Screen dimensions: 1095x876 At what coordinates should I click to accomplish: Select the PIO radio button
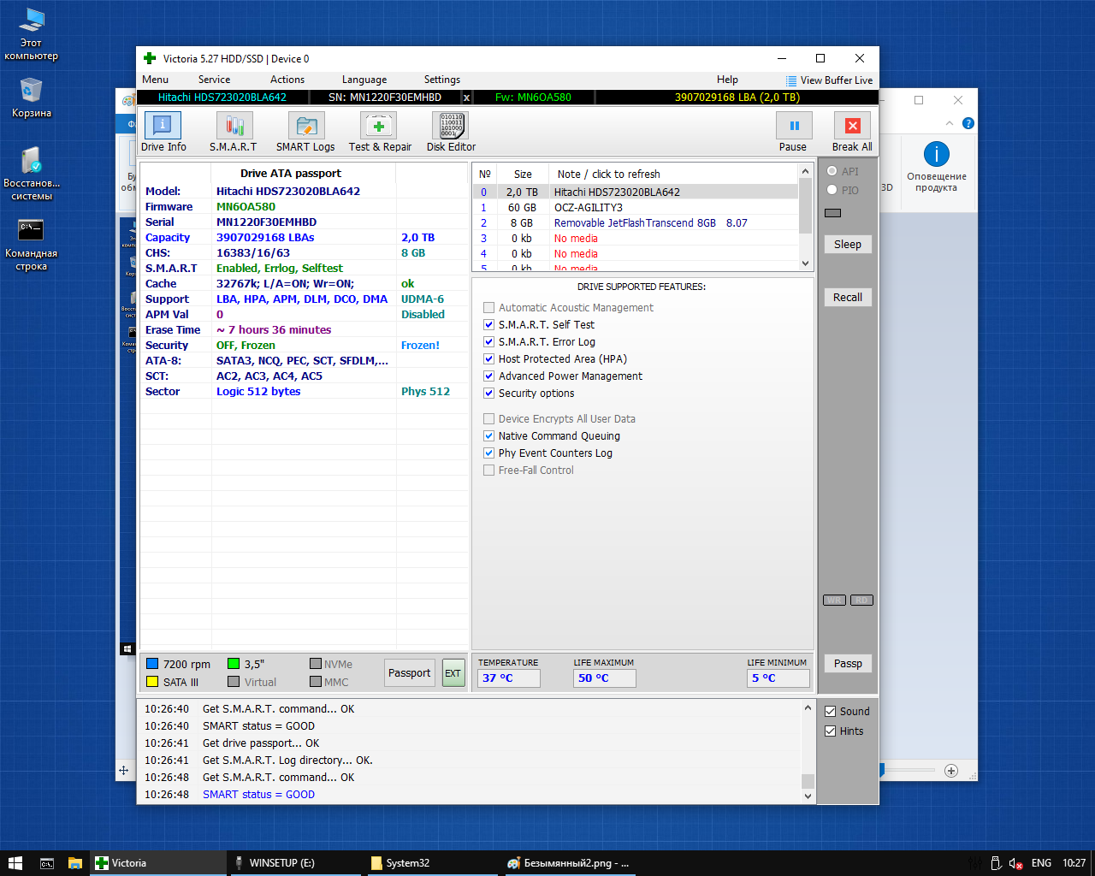(832, 190)
